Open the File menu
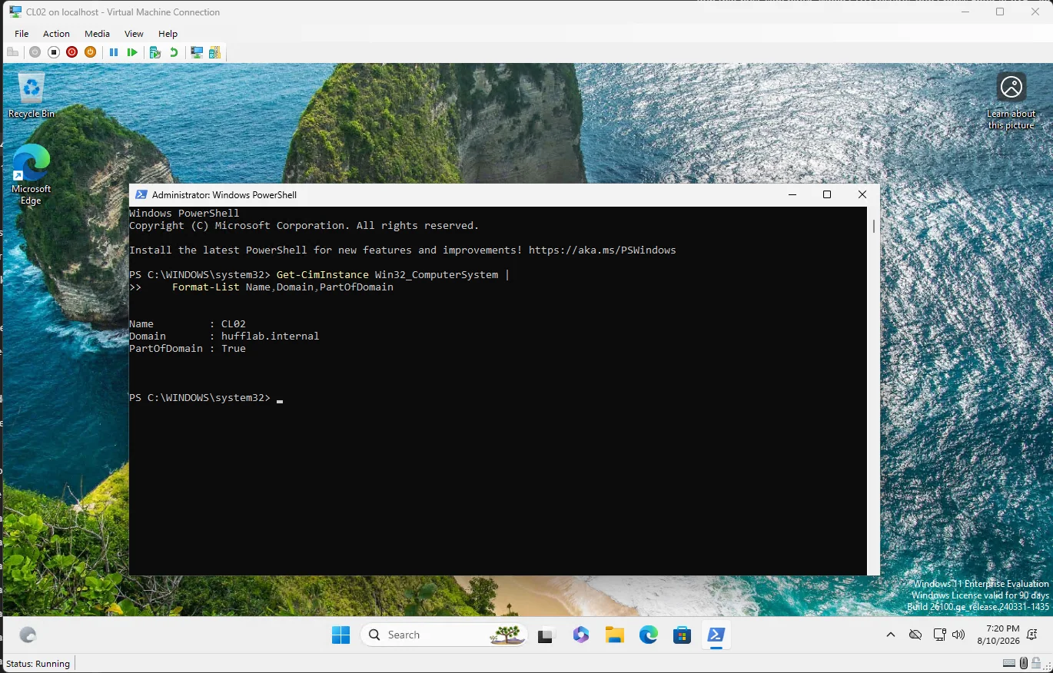This screenshot has width=1053, height=673. [x=22, y=34]
